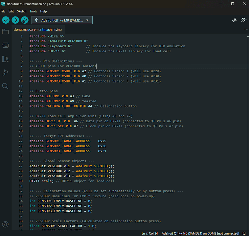Open the Sketchbook folder sidebar icon
This screenshot has height=236, width=249.
[5, 32]
